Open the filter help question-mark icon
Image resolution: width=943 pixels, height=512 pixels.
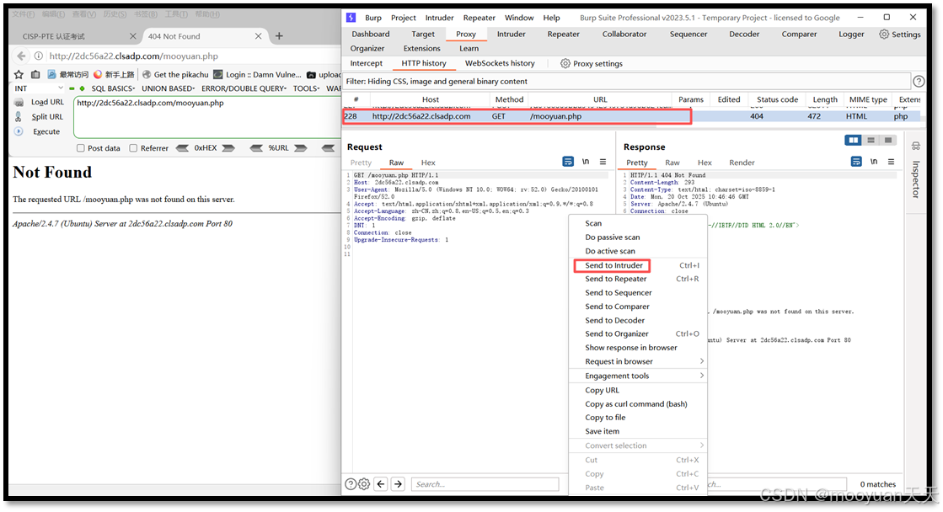click(919, 81)
